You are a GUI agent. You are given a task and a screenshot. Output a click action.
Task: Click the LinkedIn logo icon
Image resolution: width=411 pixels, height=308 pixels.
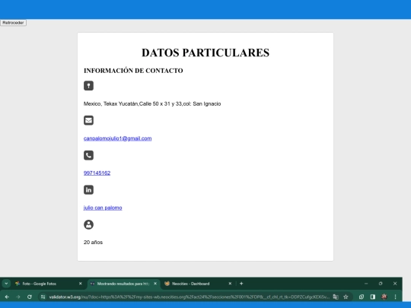coord(88,190)
